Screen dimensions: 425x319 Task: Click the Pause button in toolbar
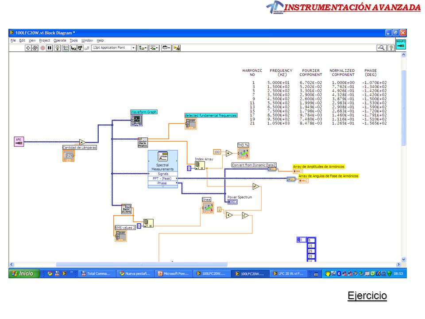coord(49,48)
